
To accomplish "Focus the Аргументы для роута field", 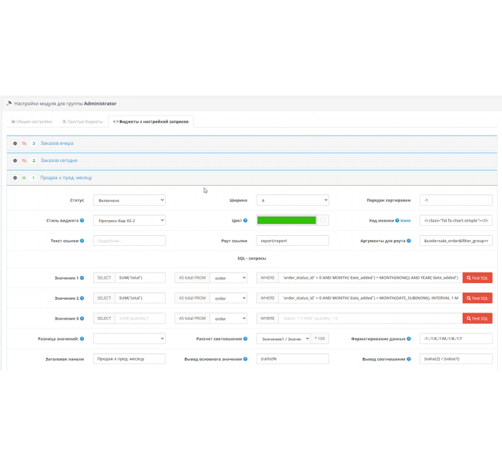I will [456, 241].
